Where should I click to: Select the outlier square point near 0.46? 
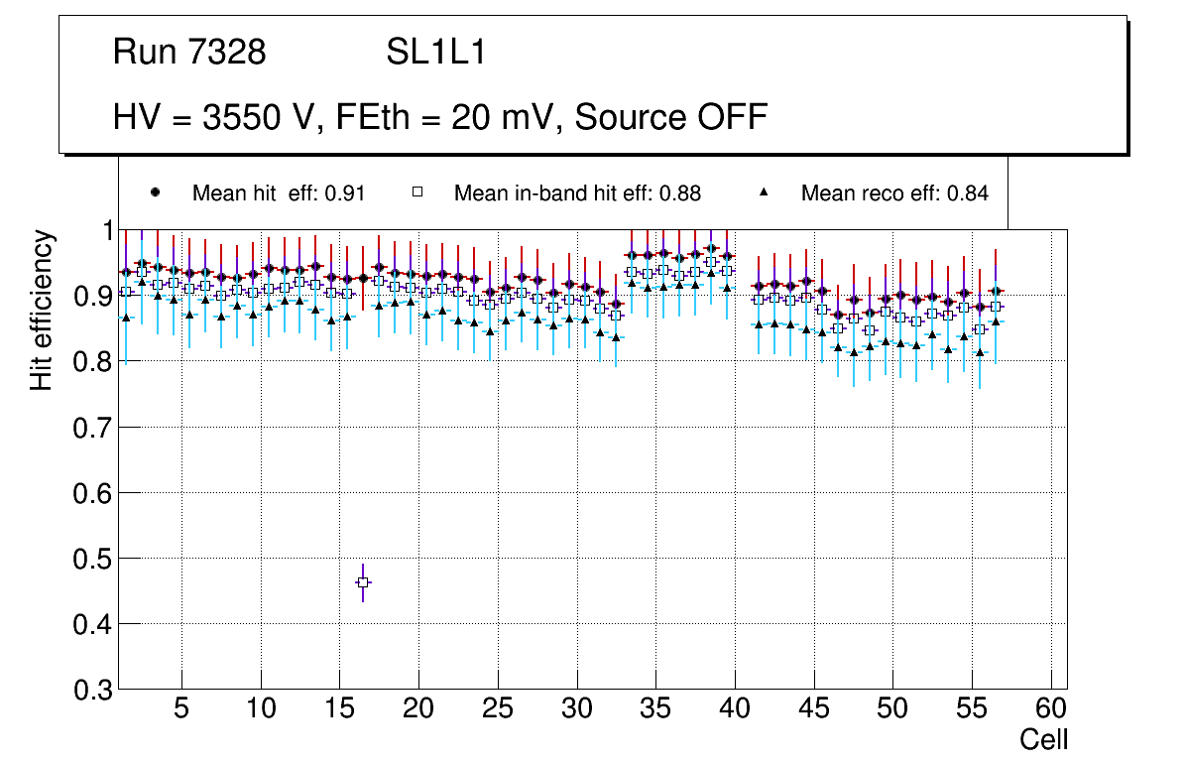(363, 582)
